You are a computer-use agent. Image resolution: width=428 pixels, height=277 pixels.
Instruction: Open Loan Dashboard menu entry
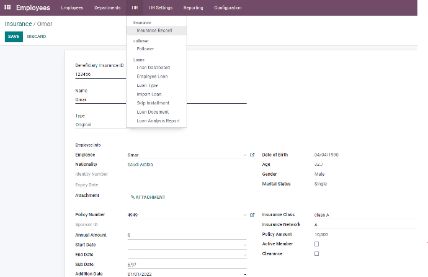click(153, 67)
